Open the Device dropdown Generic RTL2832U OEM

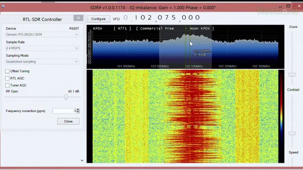pos(42,34)
